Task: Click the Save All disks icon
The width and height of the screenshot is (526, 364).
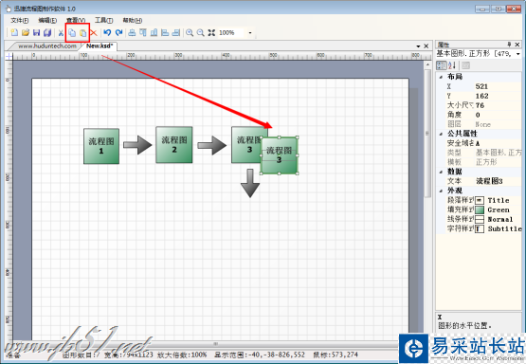Action: [47, 32]
